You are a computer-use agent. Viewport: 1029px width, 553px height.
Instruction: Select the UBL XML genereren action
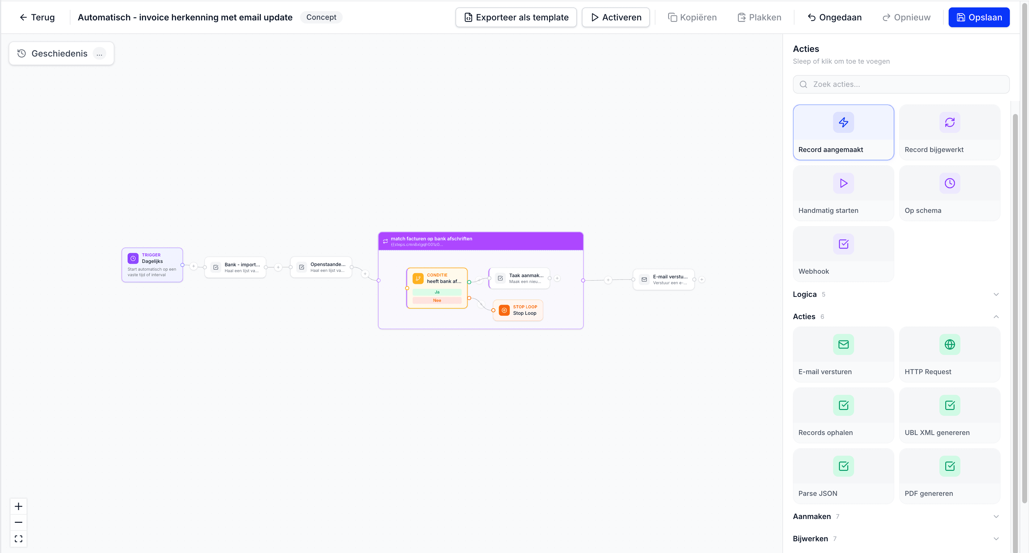[950, 415]
